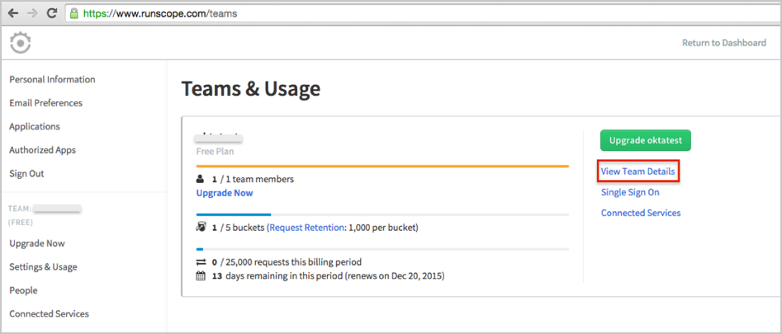Screen dimensions: 782x334
Task: Select Authorized Apps in sidebar
Action: tap(42, 150)
